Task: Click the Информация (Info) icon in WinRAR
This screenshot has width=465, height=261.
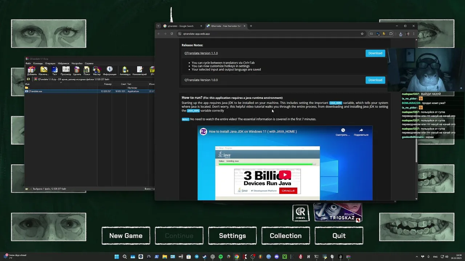Action: (109, 70)
